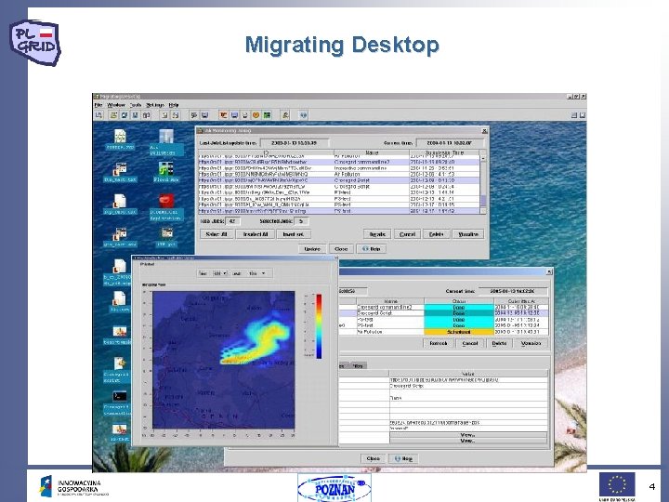
Task: Click the orange round toolbar icon
Action: coord(256,115)
